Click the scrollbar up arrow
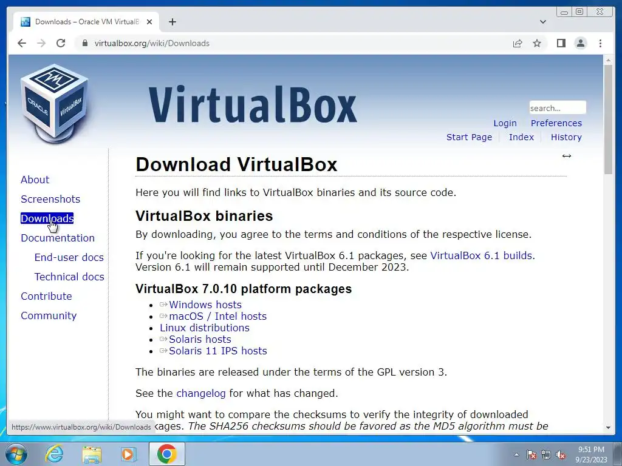 608,61
